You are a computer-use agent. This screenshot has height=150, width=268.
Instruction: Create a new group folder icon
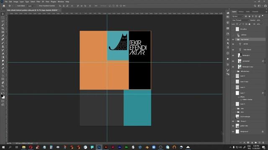tap(256, 142)
